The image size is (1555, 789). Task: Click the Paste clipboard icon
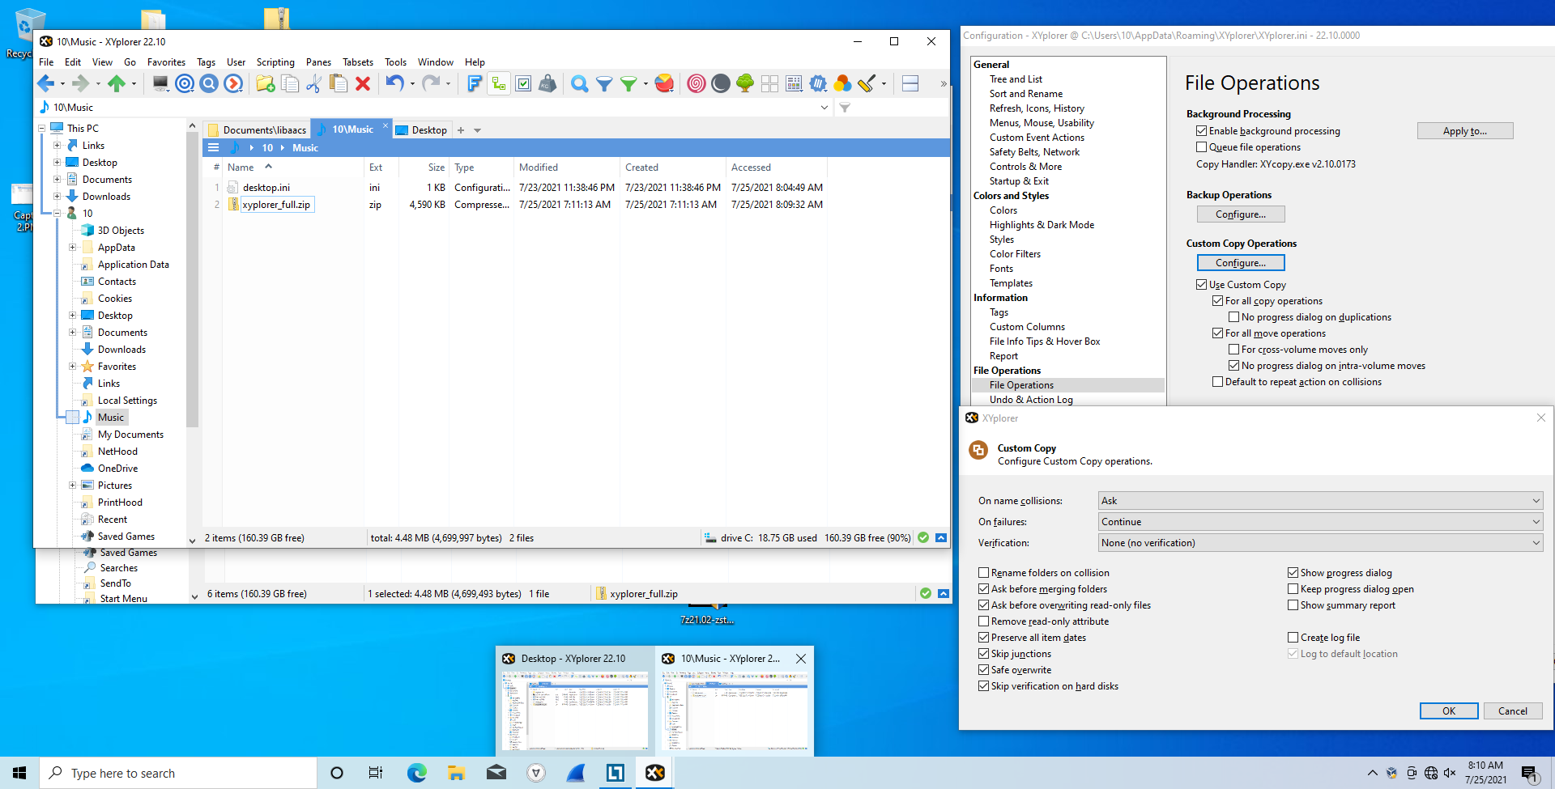[339, 83]
